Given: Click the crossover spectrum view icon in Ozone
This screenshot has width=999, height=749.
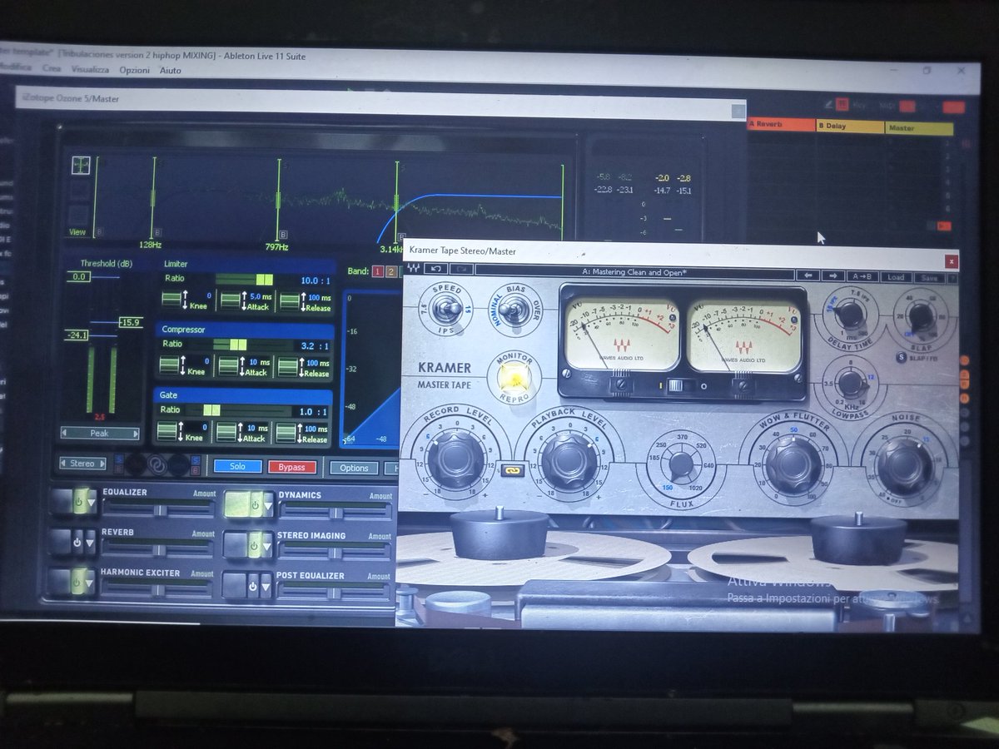Looking at the screenshot, I should 81,165.
